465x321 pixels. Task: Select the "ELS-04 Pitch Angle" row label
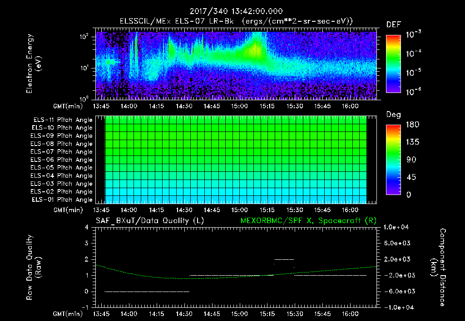(61, 175)
